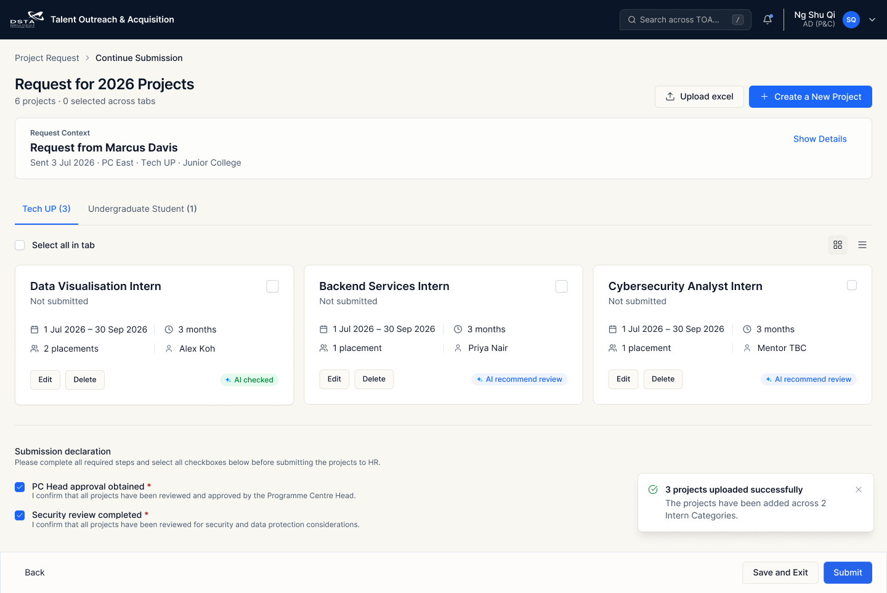Image resolution: width=887 pixels, height=593 pixels.
Task: Click the Cybersecurity Analyst Intern title
Action: pyautogui.click(x=685, y=286)
